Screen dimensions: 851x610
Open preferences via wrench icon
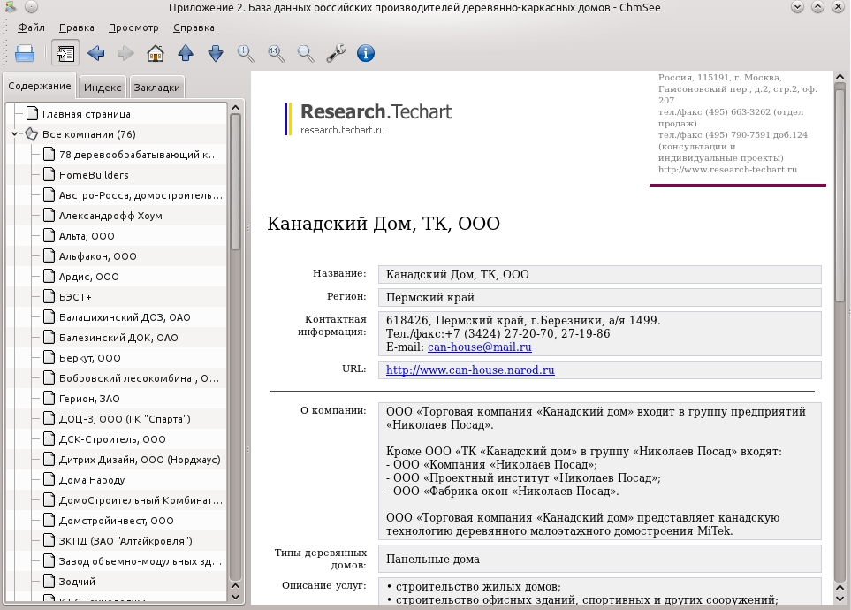click(x=336, y=53)
